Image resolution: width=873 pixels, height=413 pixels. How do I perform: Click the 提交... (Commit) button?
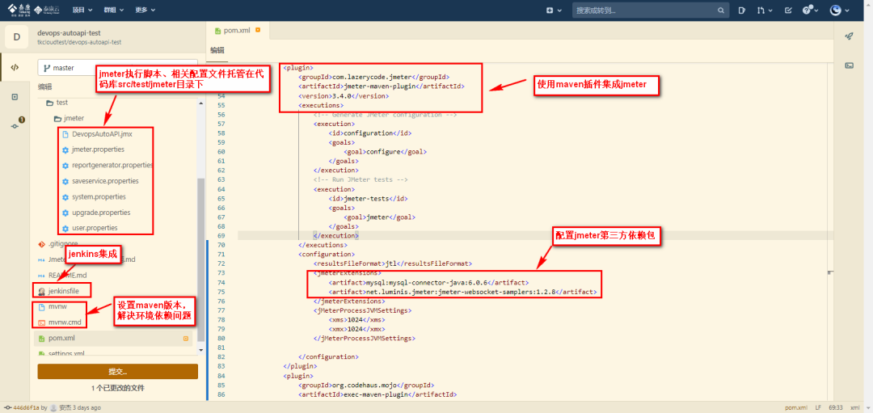pos(117,372)
